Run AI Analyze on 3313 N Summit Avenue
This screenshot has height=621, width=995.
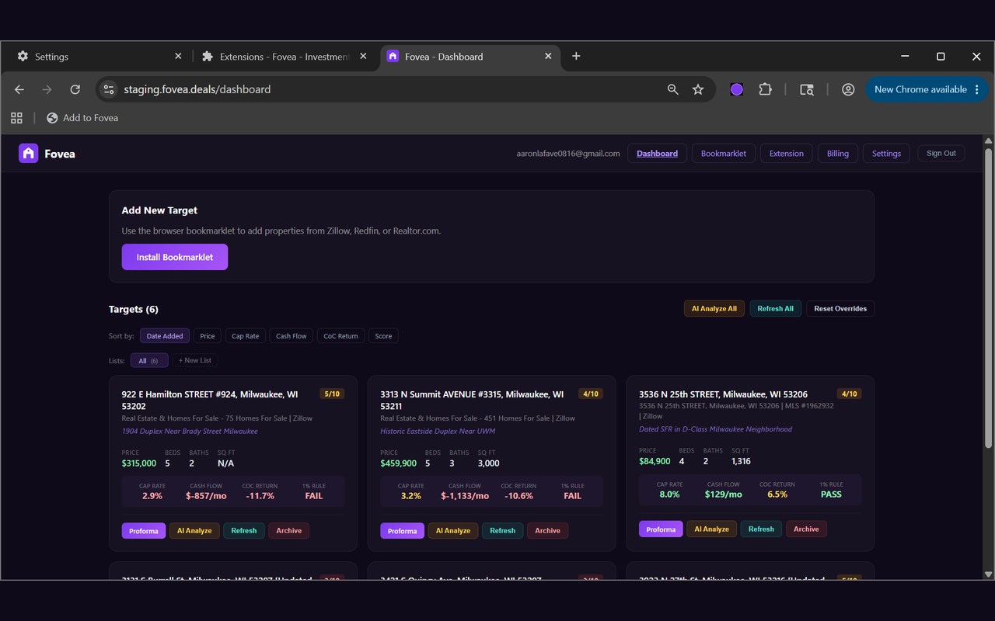pos(453,531)
